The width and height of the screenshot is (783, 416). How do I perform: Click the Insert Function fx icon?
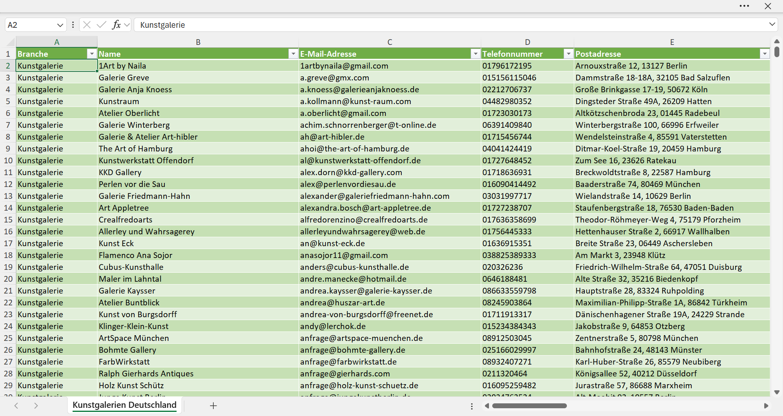pyautogui.click(x=116, y=25)
